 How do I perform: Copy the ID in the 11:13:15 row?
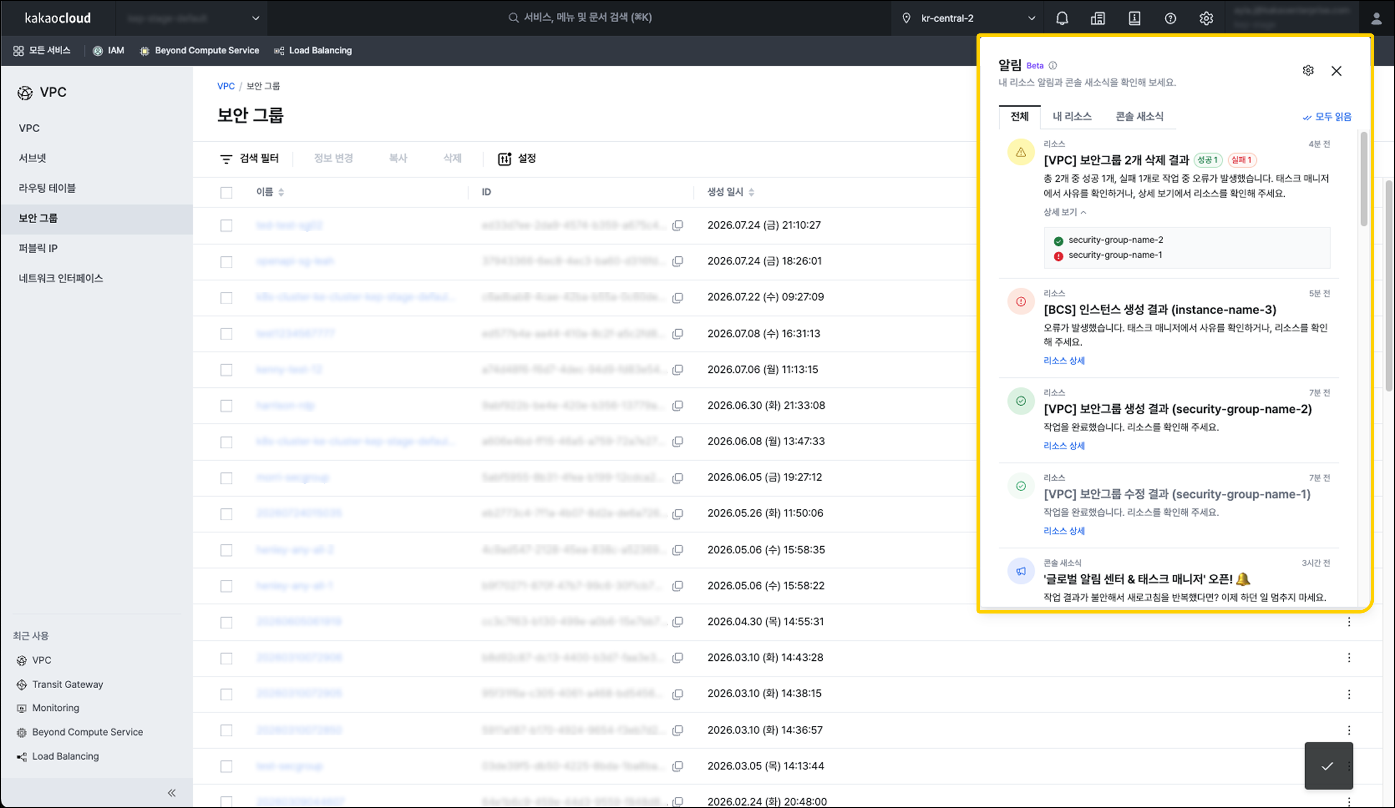(677, 369)
